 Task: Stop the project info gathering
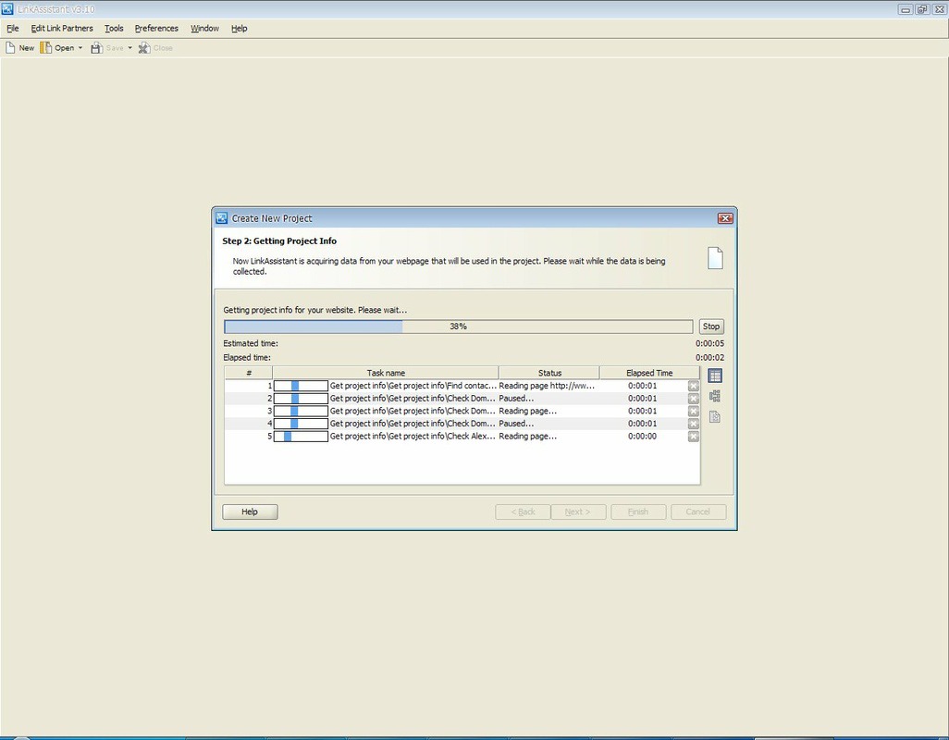click(711, 327)
